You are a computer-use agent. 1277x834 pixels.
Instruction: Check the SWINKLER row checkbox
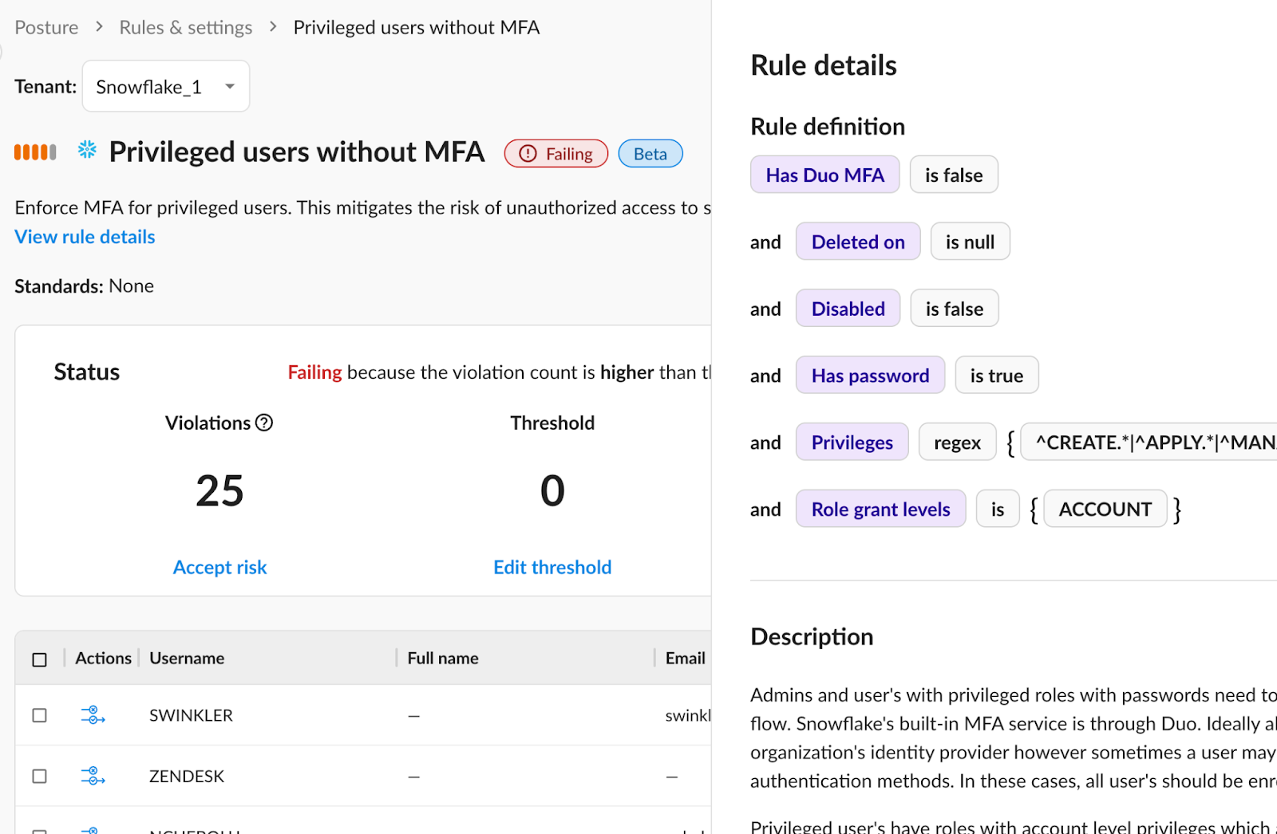[x=39, y=715]
